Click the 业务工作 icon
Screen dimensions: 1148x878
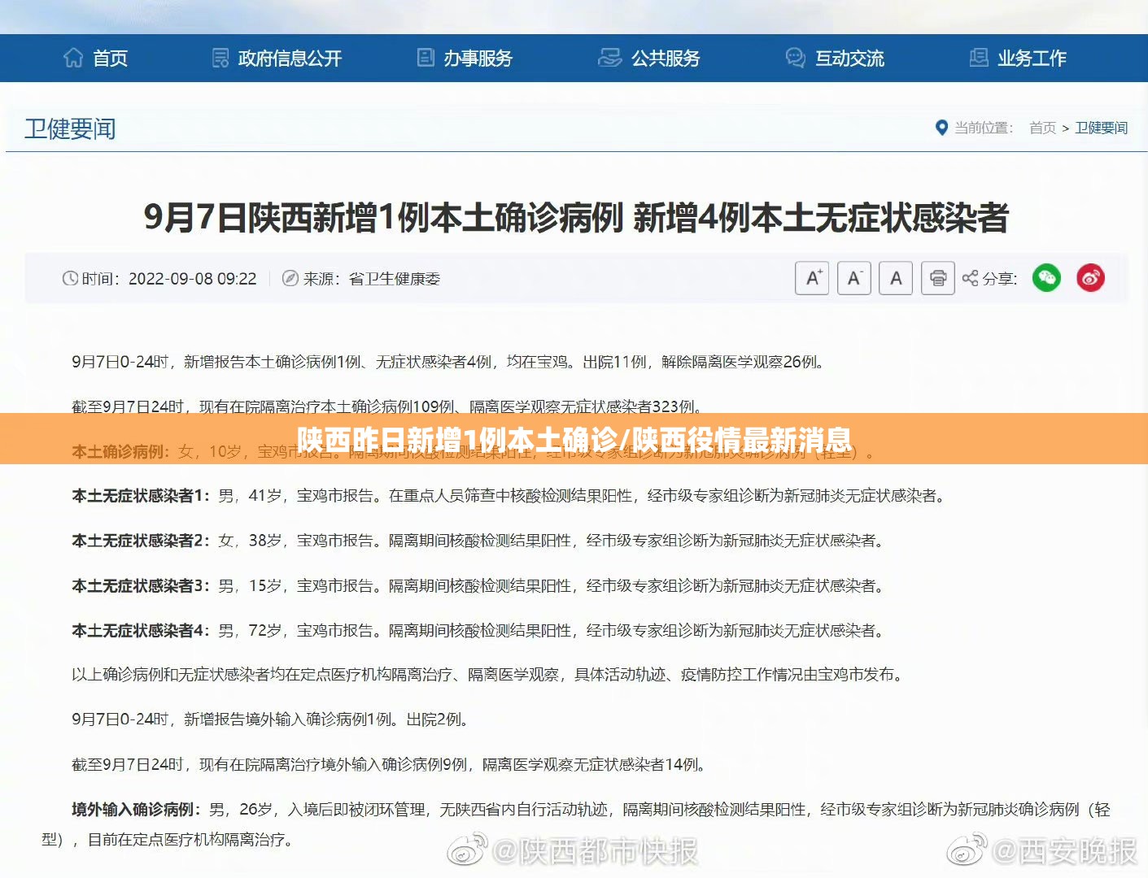(x=979, y=58)
